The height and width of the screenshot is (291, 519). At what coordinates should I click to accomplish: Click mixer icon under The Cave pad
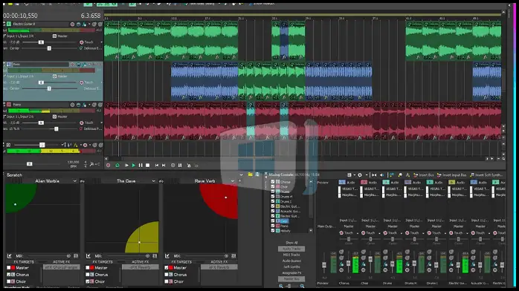pyautogui.click(x=155, y=256)
